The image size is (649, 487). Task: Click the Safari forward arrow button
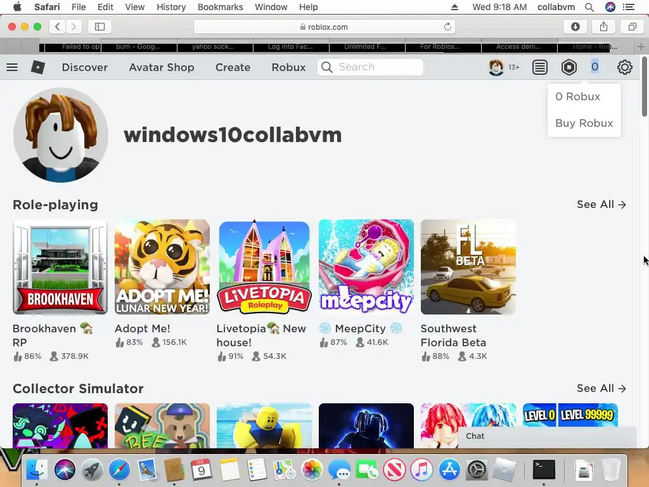click(74, 27)
